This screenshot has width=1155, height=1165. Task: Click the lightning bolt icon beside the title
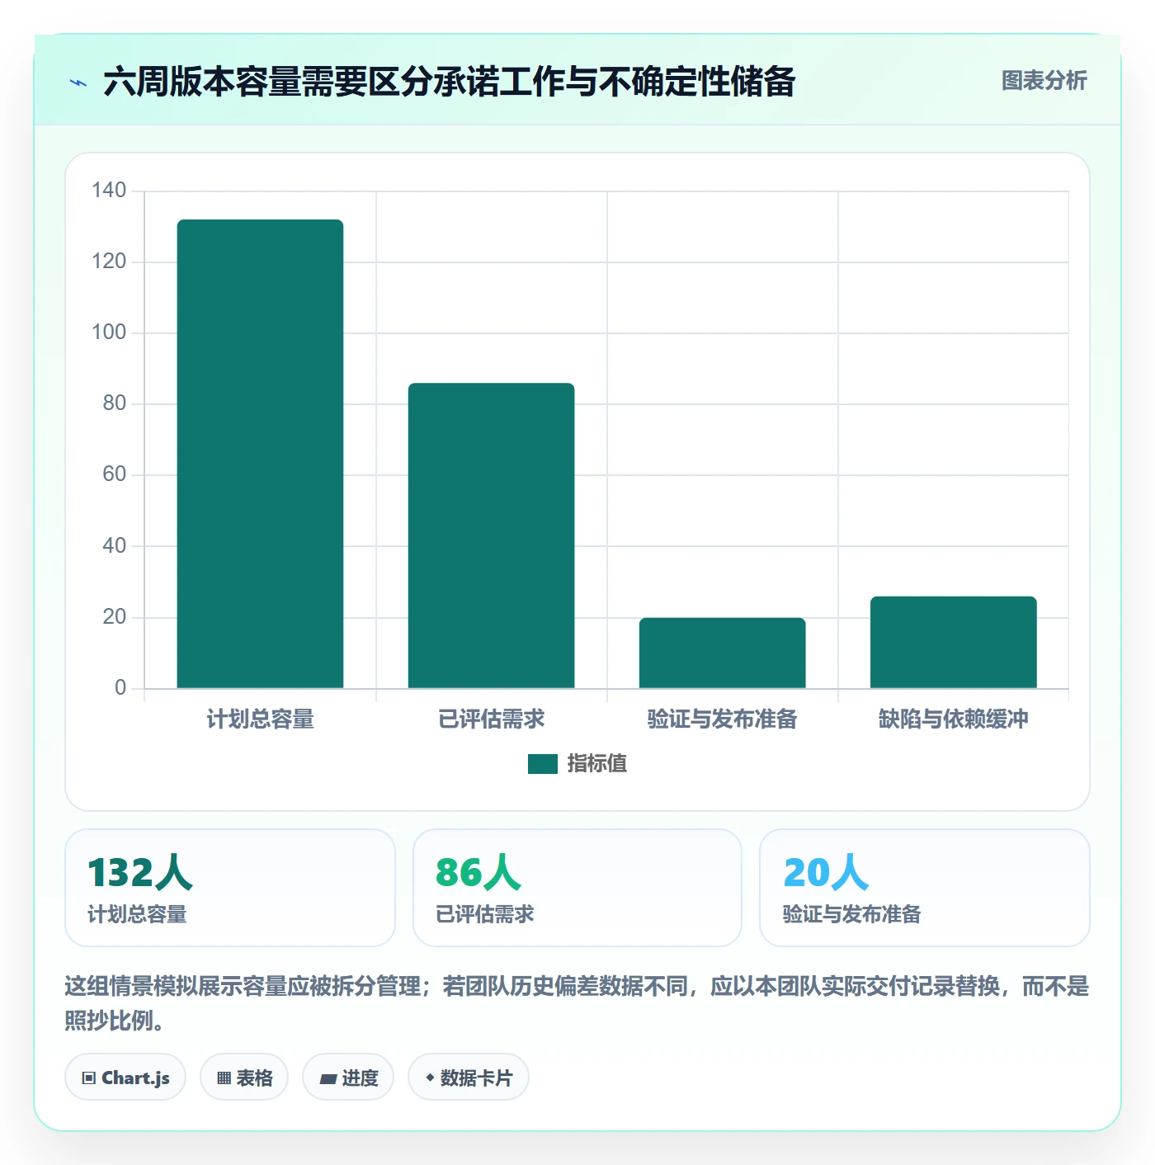point(78,83)
